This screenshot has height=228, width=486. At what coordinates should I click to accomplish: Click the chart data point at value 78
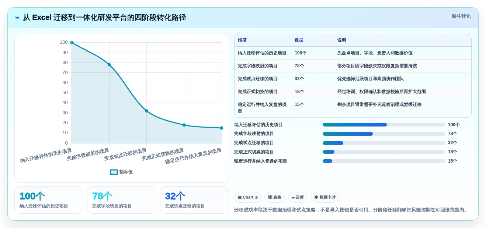pyautogui.click(x=109, y=65)
